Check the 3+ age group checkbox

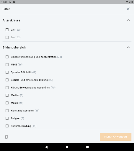(7, 37)
